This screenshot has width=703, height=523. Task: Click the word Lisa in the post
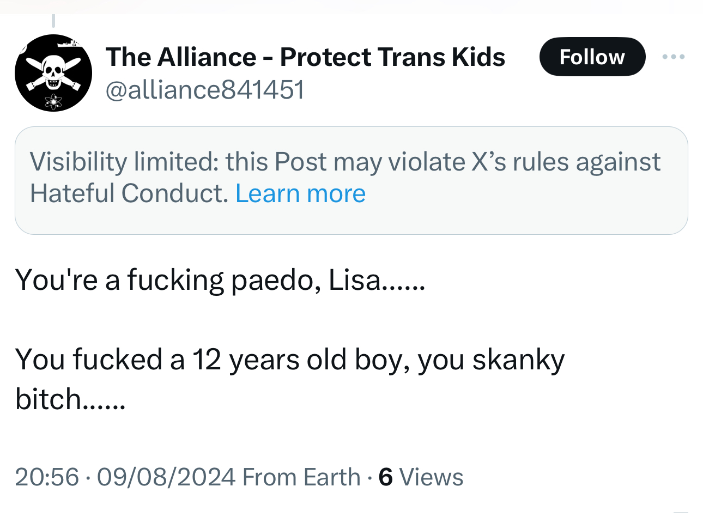click(x=354, y=280)
